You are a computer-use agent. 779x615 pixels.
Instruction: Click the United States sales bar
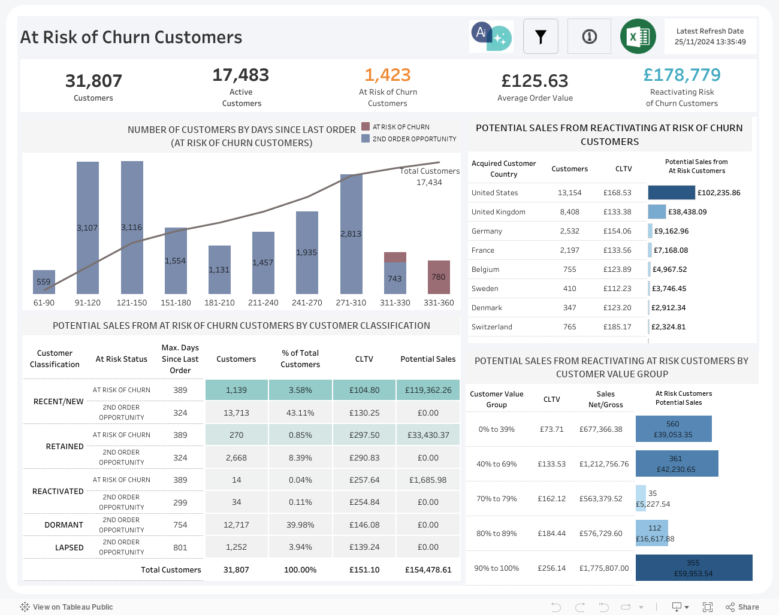point(671,192)
